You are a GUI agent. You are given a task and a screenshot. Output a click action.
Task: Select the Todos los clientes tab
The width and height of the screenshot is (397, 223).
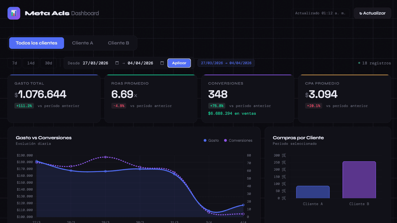(x=37, y=43)
